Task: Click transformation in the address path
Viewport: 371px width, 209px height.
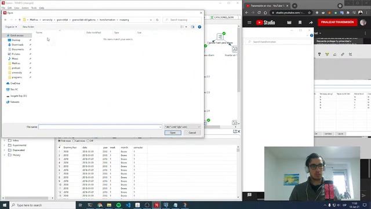Action: (107, 20)
